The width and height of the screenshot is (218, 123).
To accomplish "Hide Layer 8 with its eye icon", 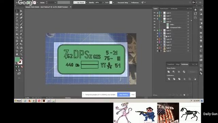I will 154,22.
